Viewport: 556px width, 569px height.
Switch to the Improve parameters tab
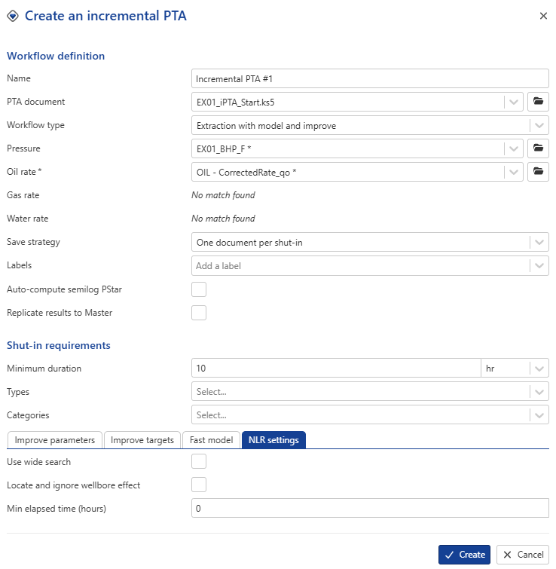55,440
